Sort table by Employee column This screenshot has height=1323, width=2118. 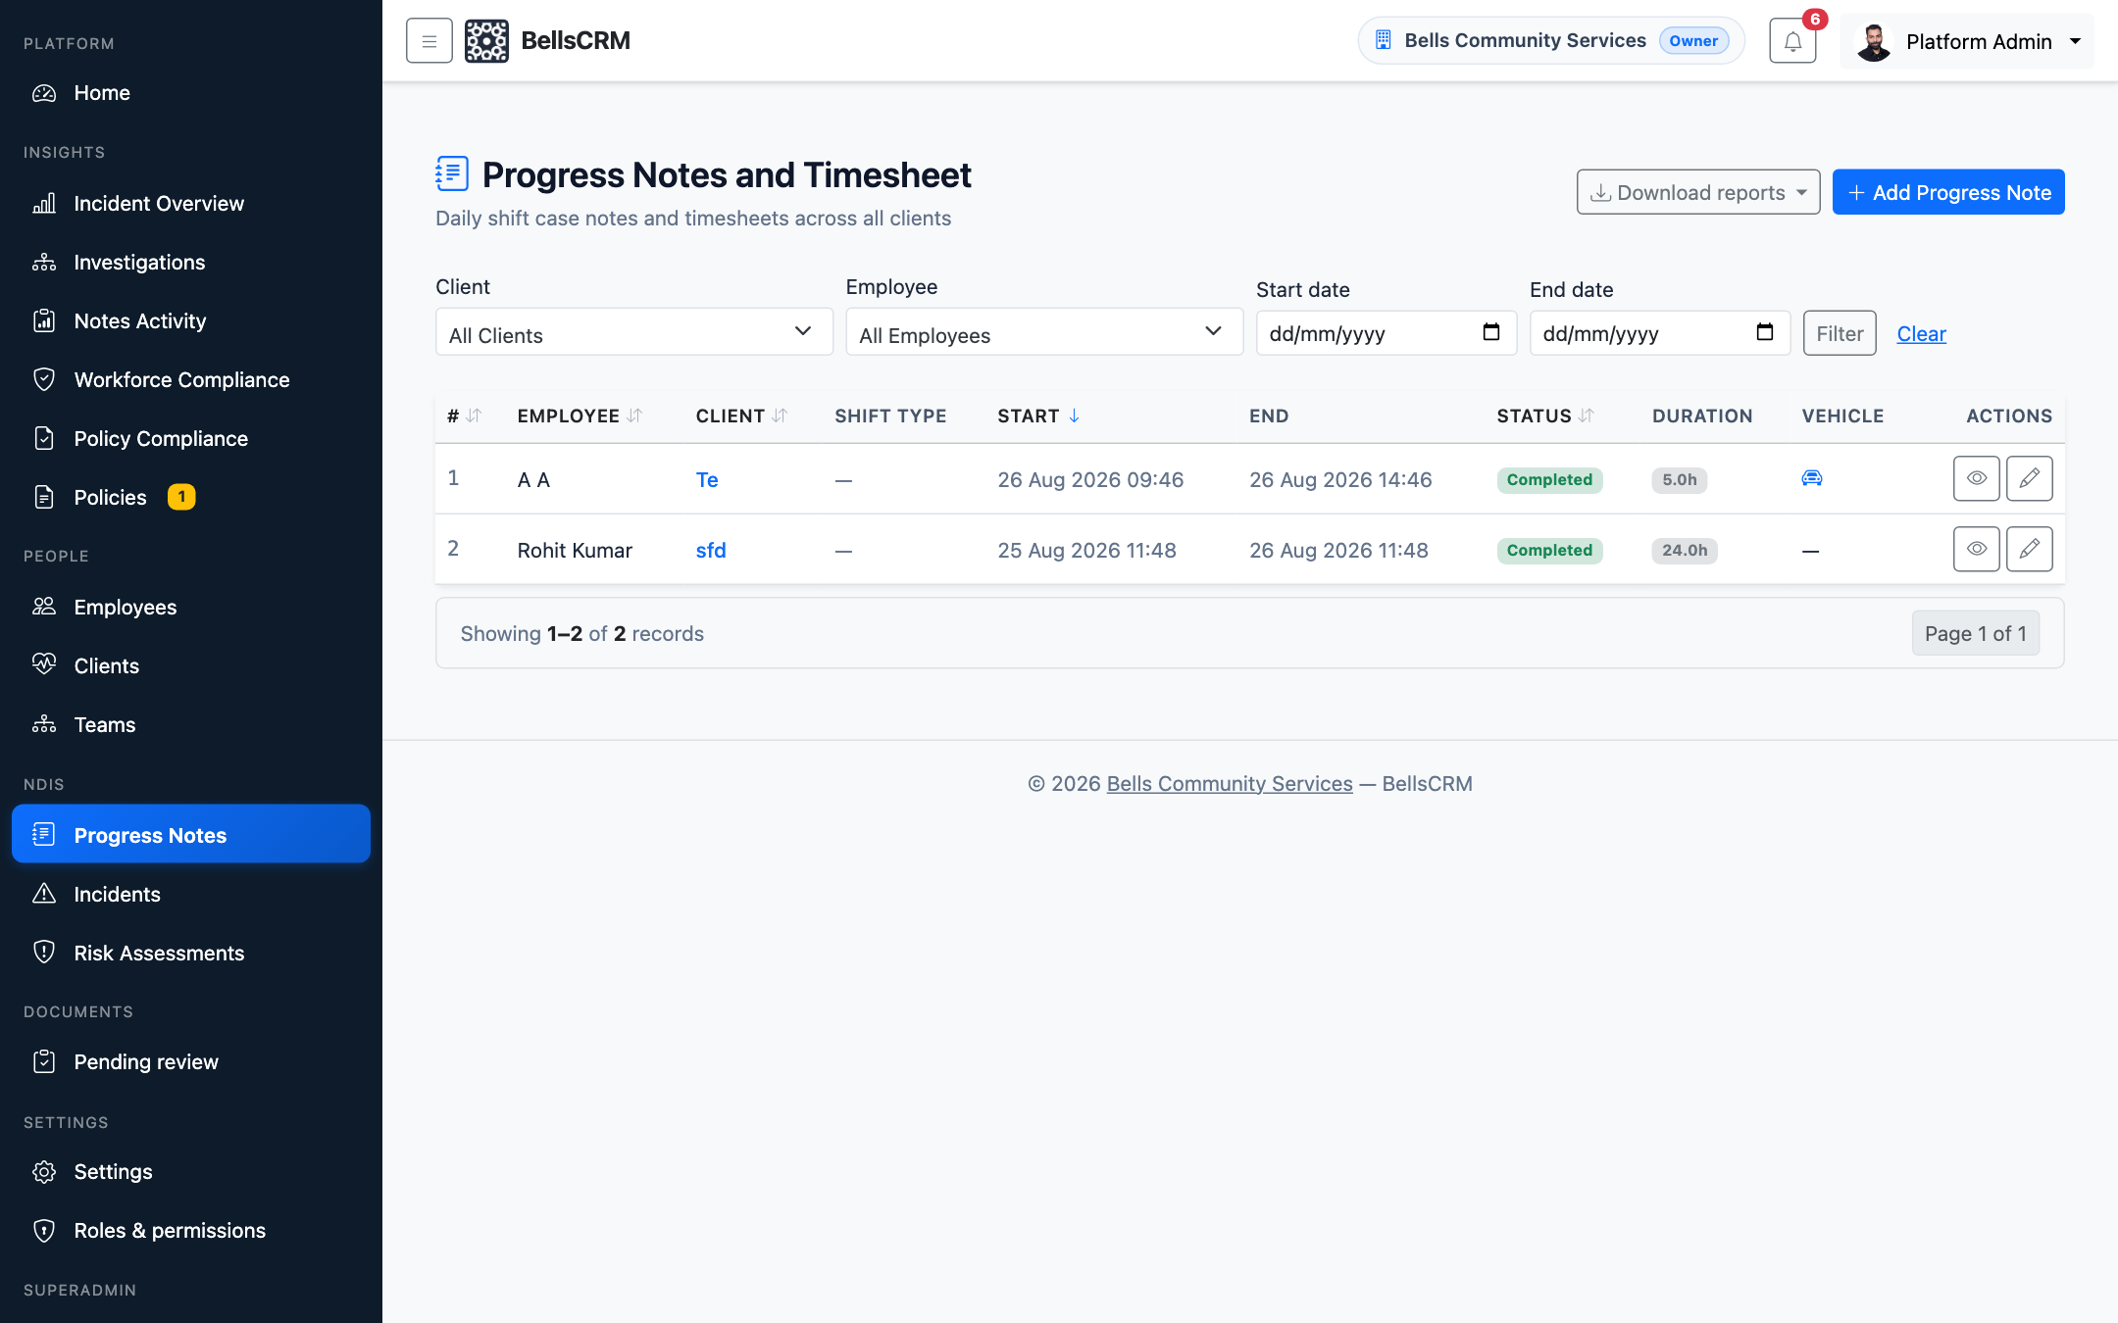tap(579, 416)
